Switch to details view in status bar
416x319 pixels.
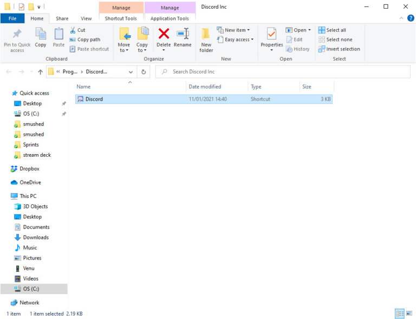click(x=399, y=314)
